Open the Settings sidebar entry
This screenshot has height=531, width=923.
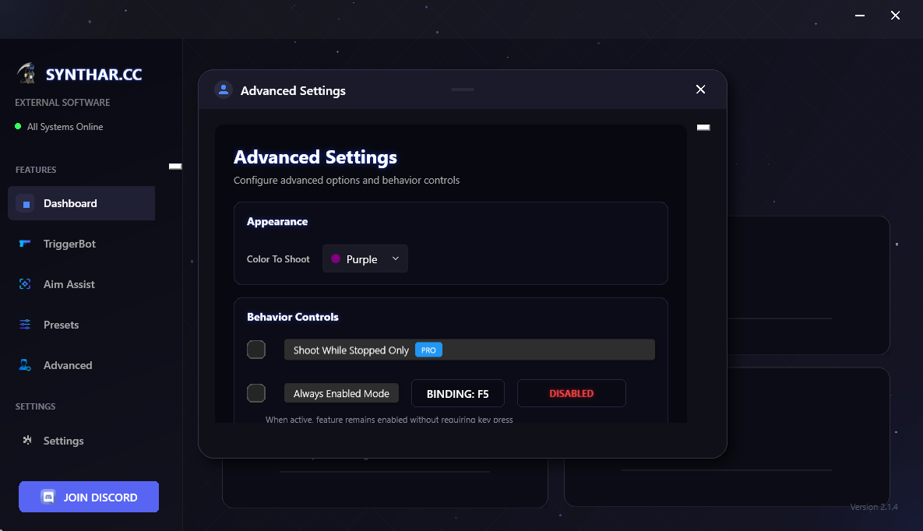[81, 441]
